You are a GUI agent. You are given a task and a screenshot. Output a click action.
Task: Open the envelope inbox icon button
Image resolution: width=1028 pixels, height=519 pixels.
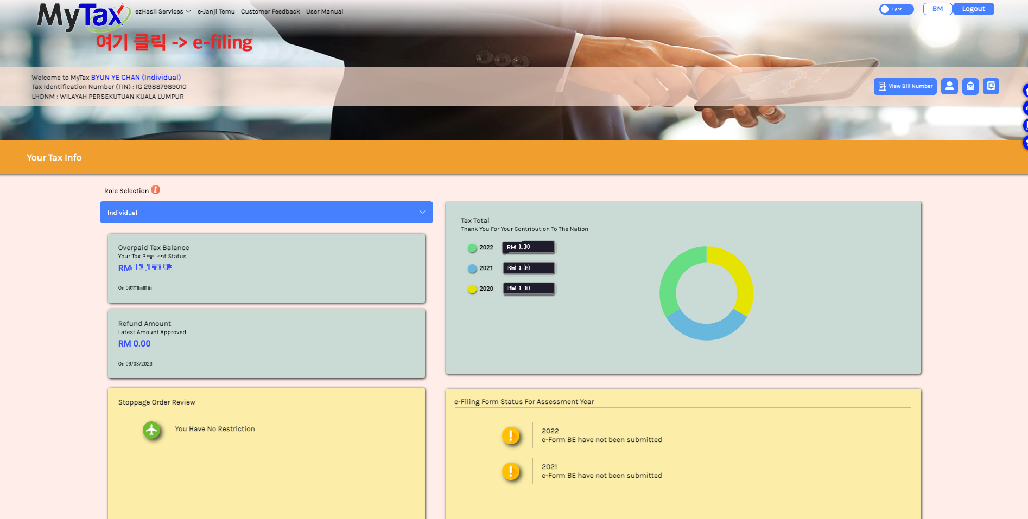tap(970, 86)
